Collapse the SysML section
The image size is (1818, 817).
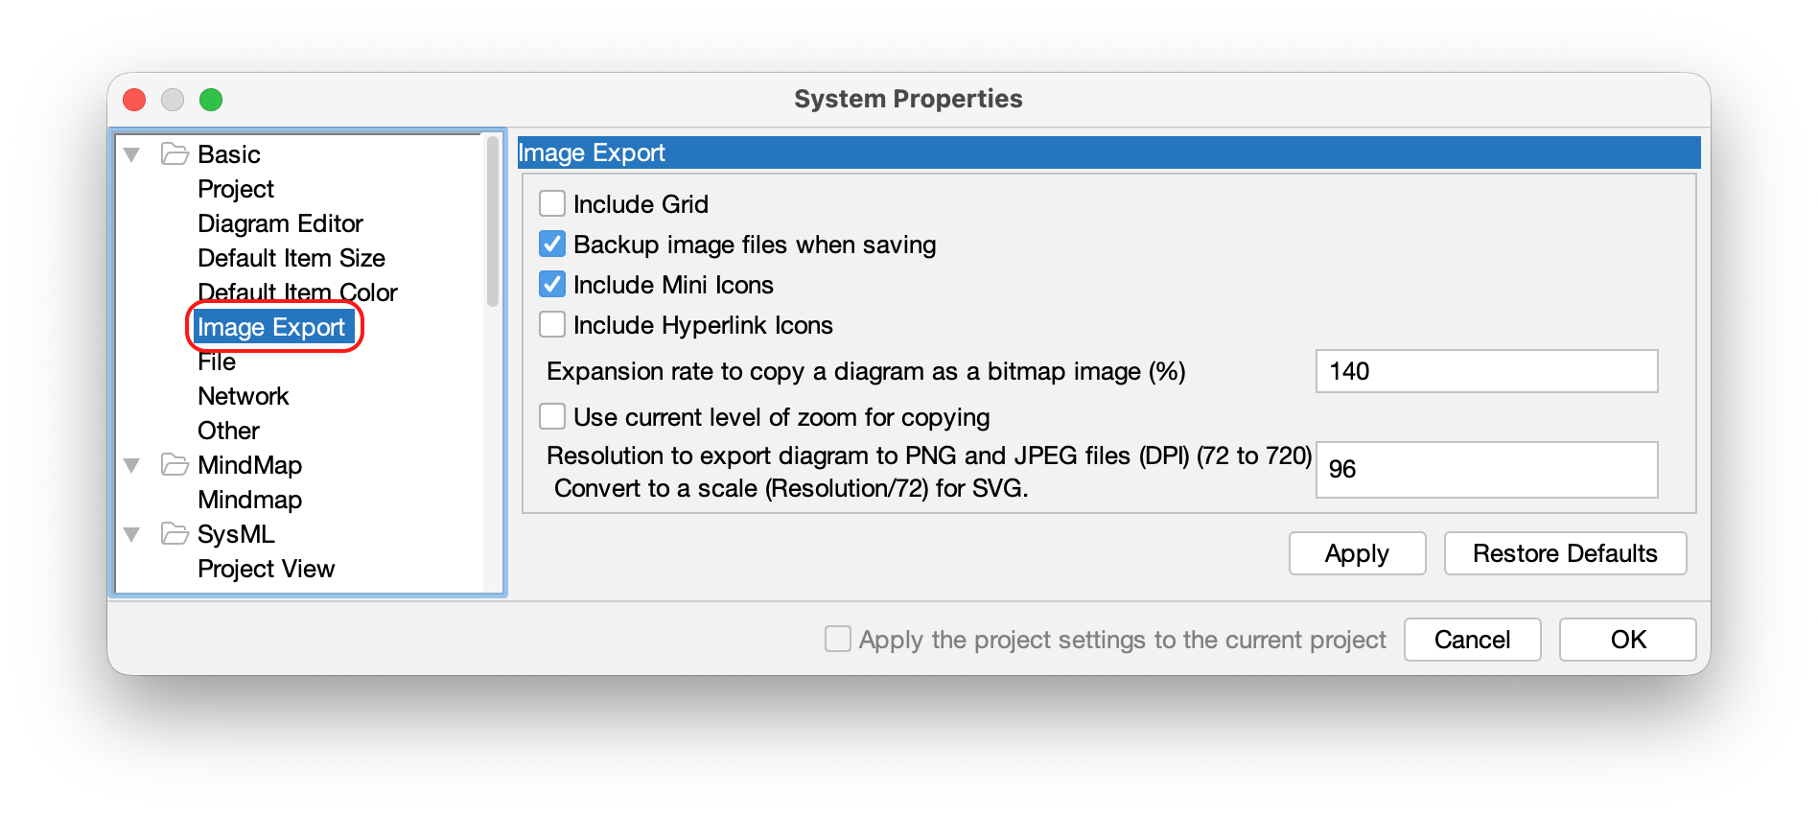[x=132, y=534]
